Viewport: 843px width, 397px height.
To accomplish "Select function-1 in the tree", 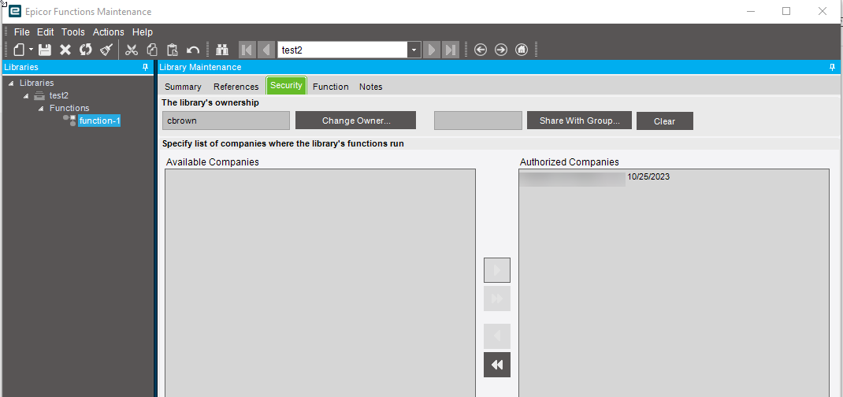I will (x=99, y=121).
